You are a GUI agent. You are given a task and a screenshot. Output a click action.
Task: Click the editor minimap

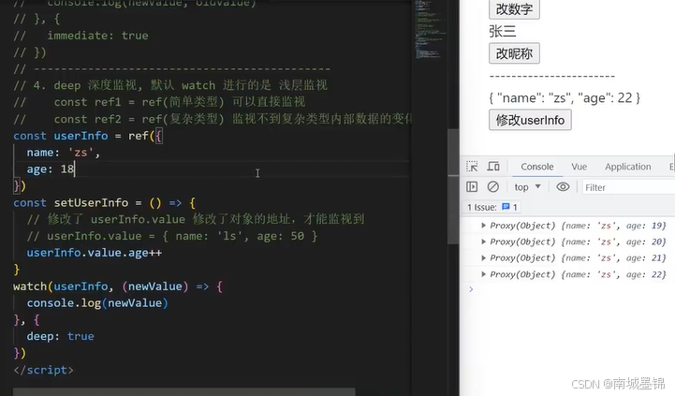(429, 30)
